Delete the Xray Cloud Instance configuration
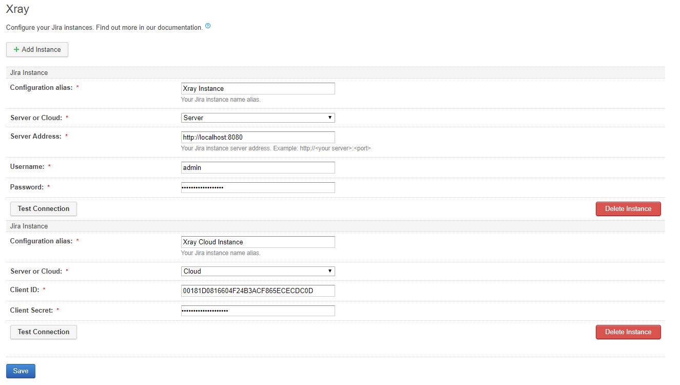 click(x=628, y=332)
